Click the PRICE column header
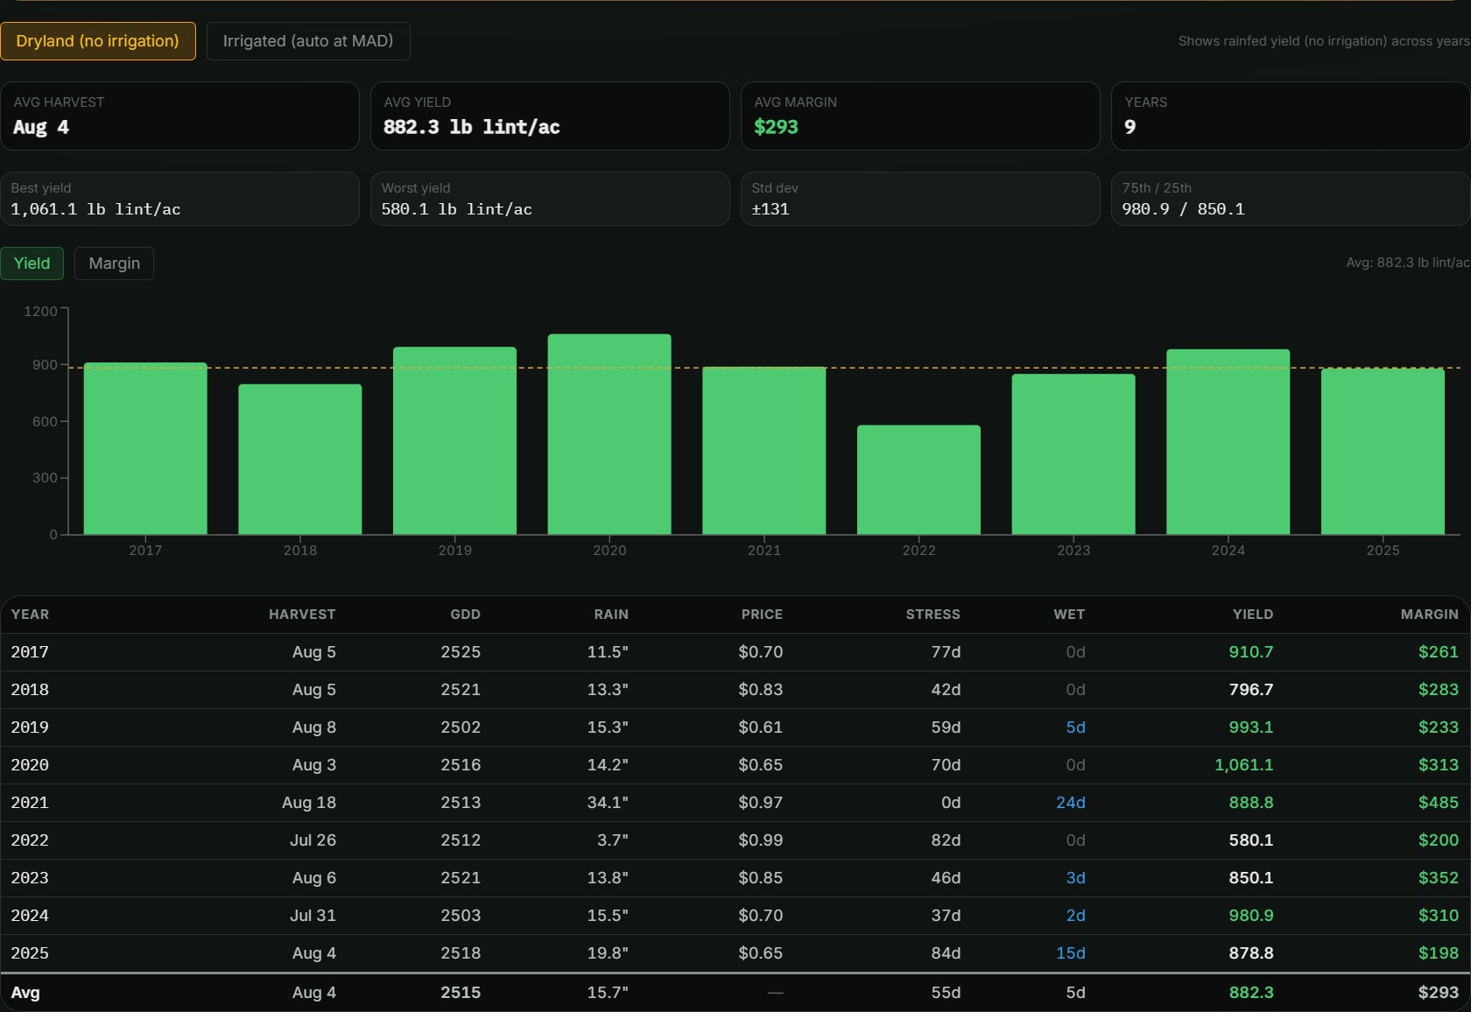1471x1012 pixels. click(x=762, y=615)
